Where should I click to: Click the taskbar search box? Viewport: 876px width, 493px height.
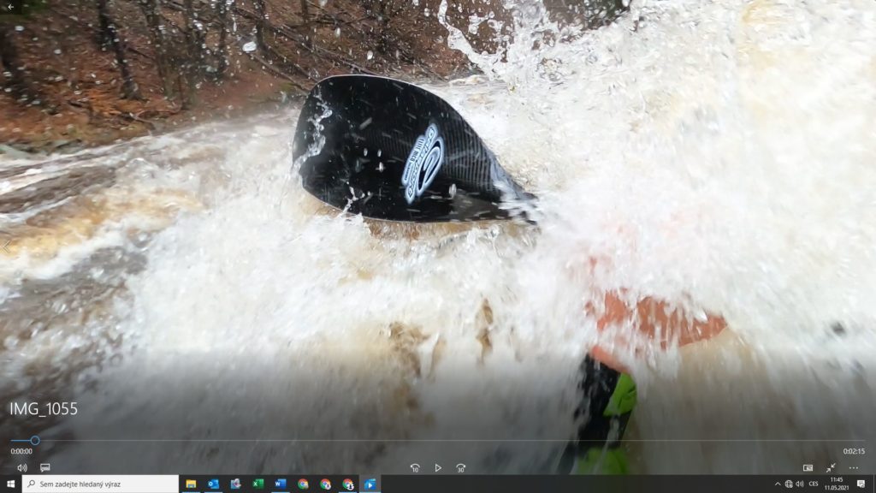click(101, 484)
